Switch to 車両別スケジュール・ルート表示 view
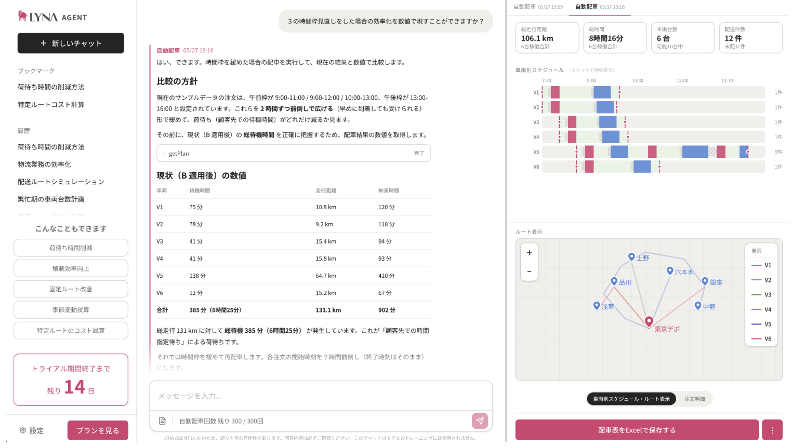The image size is (792, 448). (631, 399)
